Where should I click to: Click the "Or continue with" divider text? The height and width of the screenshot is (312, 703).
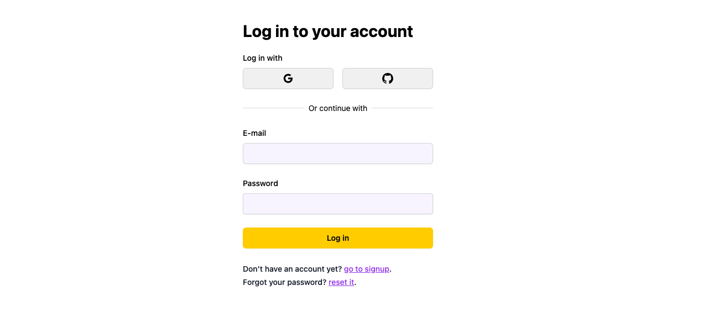(x=337, y=108)
